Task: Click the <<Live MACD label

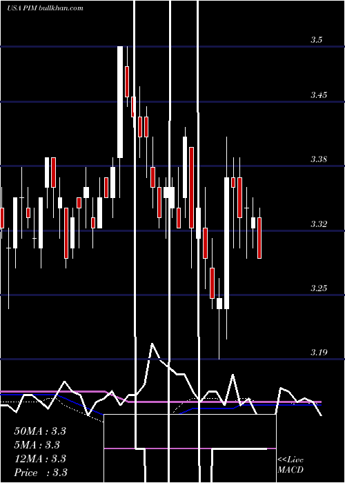Action: (x=290, y=465)
